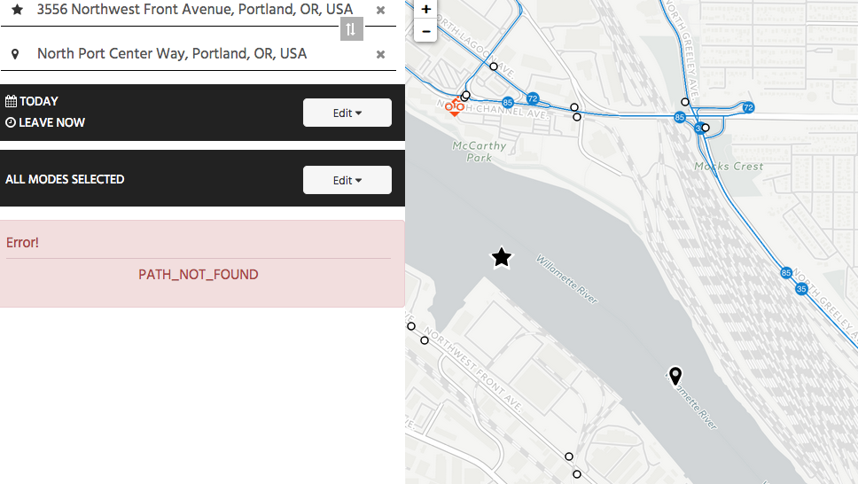Open the Edit dropdown for ALL MODES SELECTED
The image size is (858, 484).
347,180
